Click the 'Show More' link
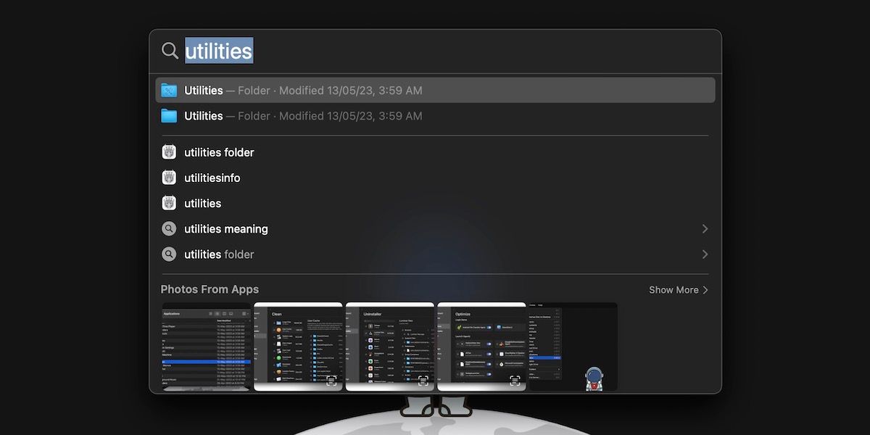The image size is (870, 435). click(673, 289)
